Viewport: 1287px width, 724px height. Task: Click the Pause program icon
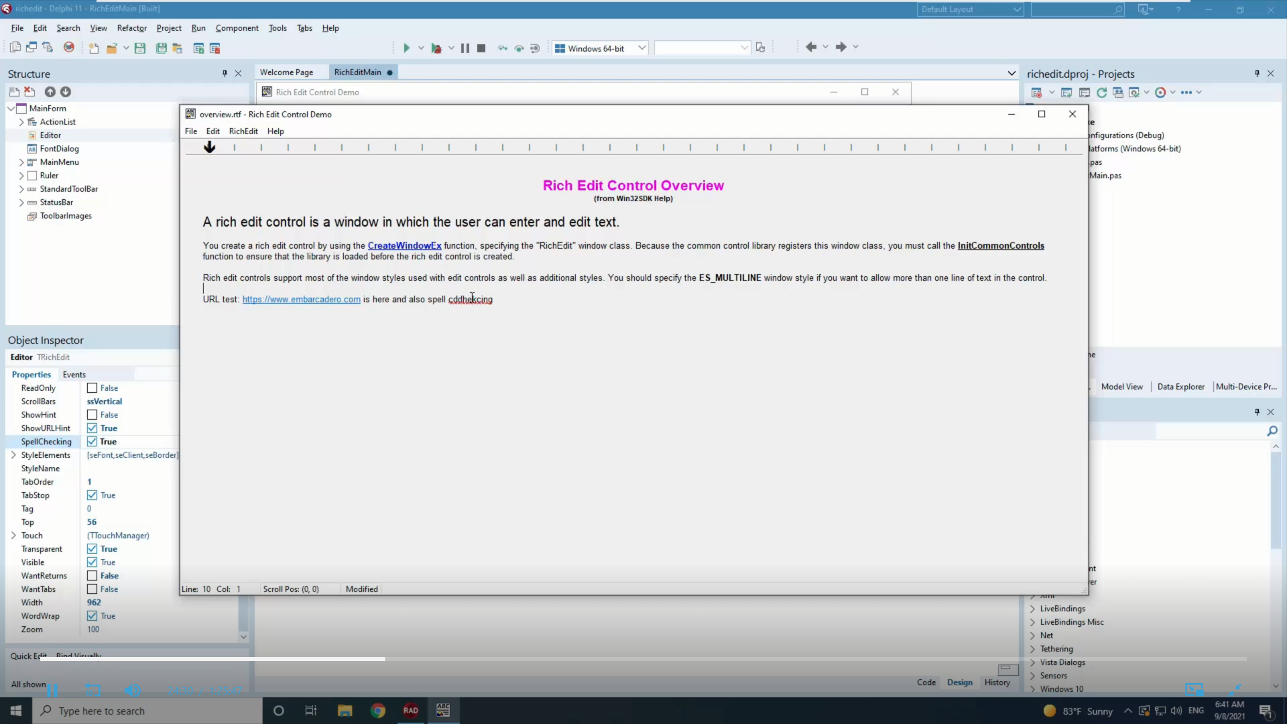465,48
